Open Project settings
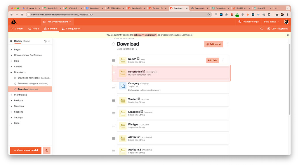The height and width of the screenshot is (166, 299). point(248,22)
